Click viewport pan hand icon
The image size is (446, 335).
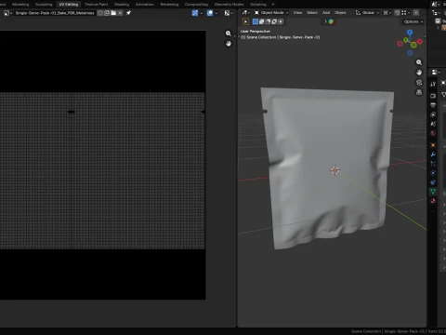click(419, 73)
